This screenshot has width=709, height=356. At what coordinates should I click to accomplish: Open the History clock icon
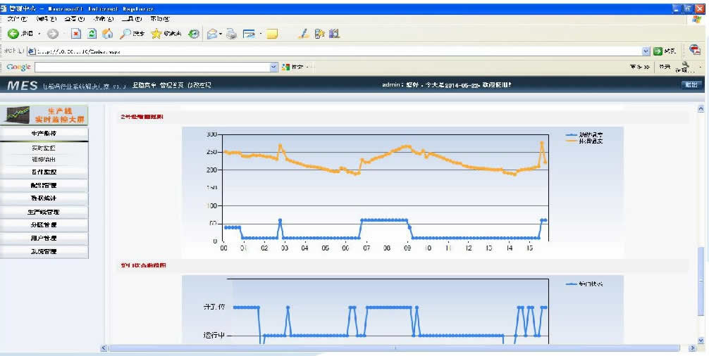coord(194,34)
